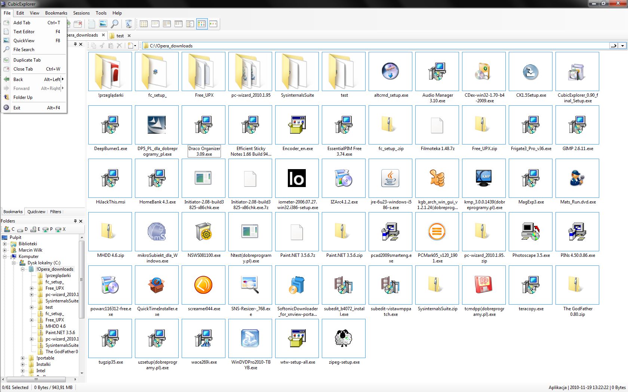Image resolution: width=628 pixels, height=392 pixels.
Task: Click the Delete X icon in edit toolbar
Action: [x=119, y=46]
